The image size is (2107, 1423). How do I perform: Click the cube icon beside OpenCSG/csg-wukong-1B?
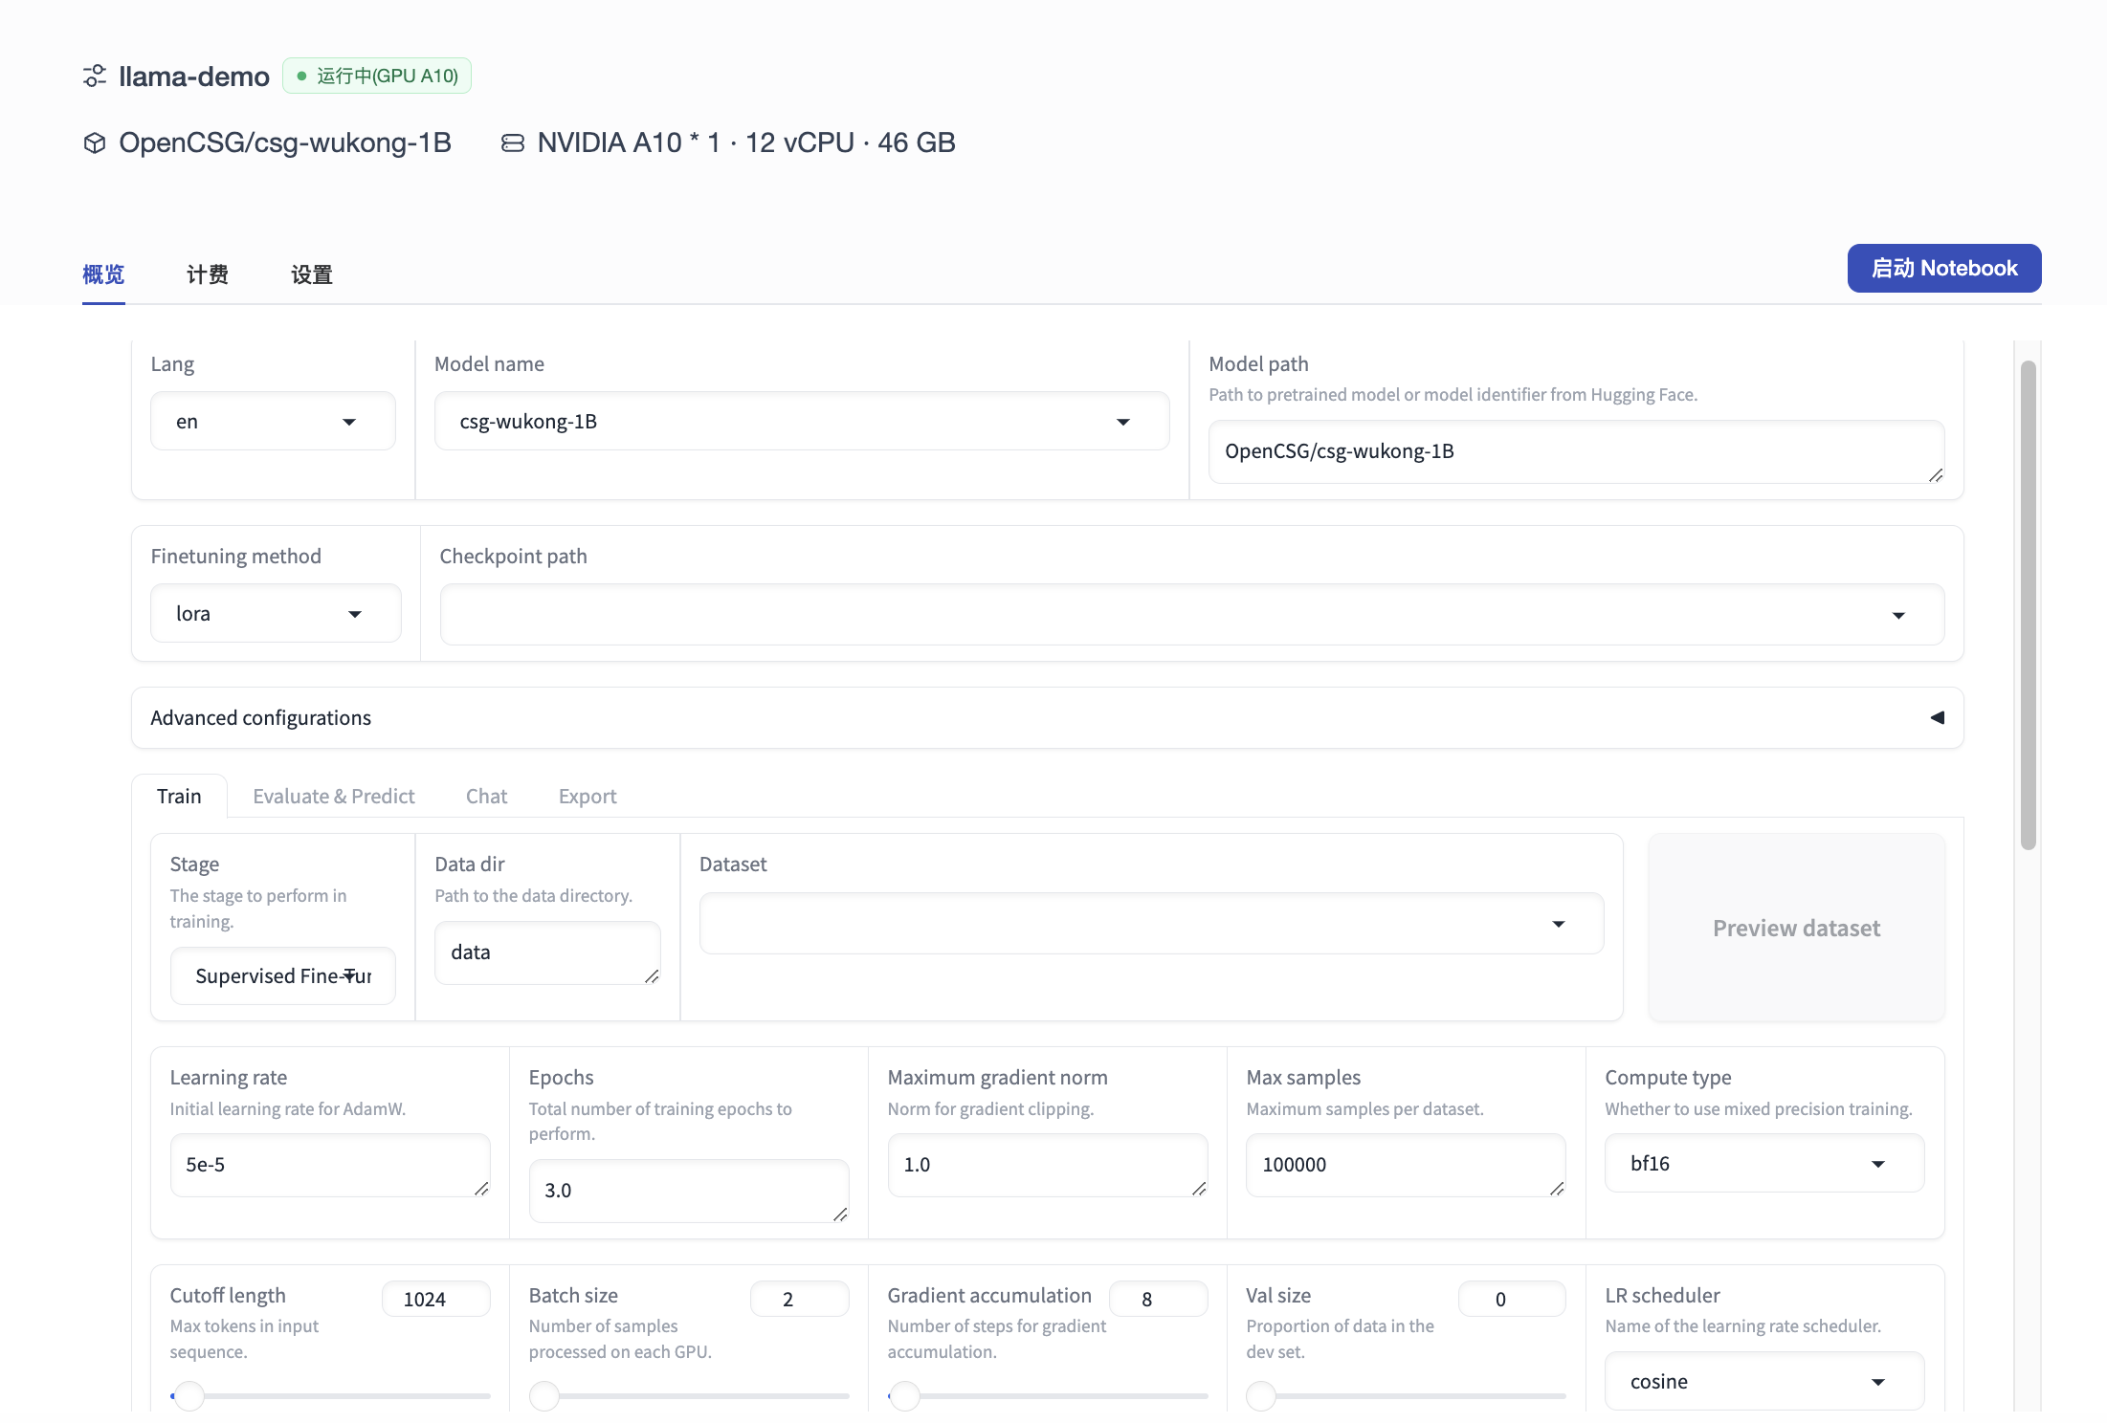click(x=94, y=143)
